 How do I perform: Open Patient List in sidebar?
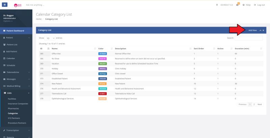(x=12, y=45)
